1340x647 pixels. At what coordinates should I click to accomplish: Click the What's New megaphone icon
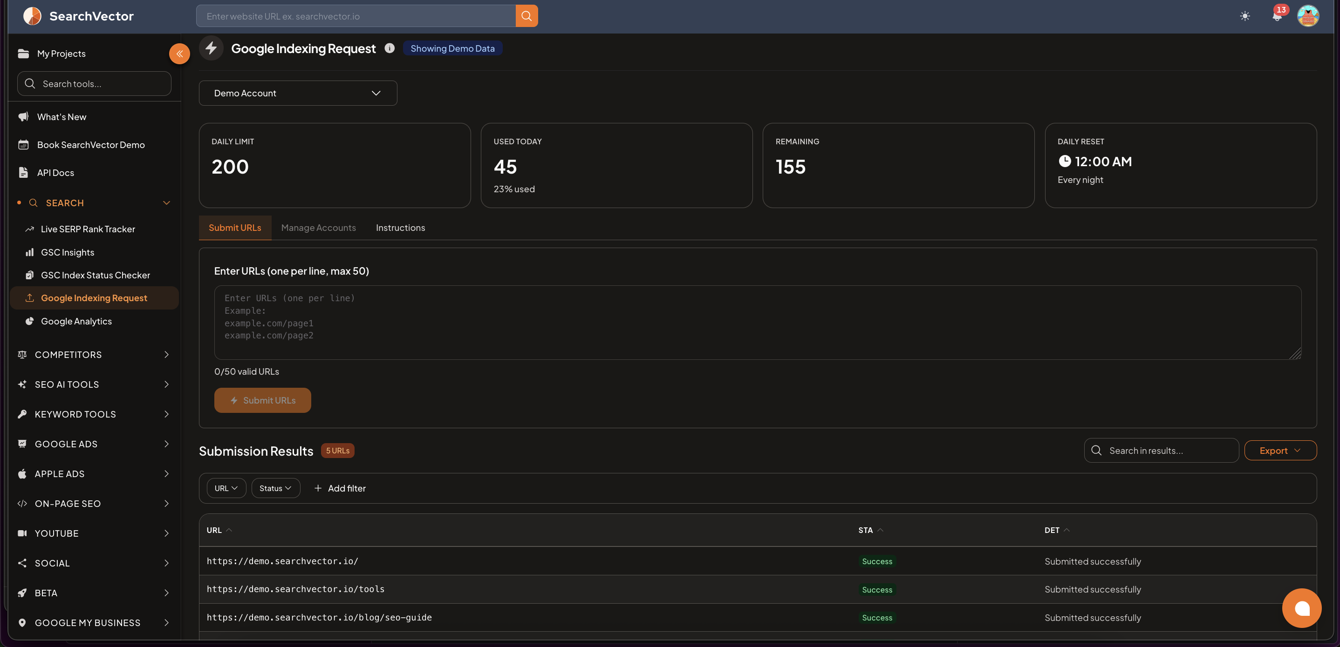coord(23,117)
